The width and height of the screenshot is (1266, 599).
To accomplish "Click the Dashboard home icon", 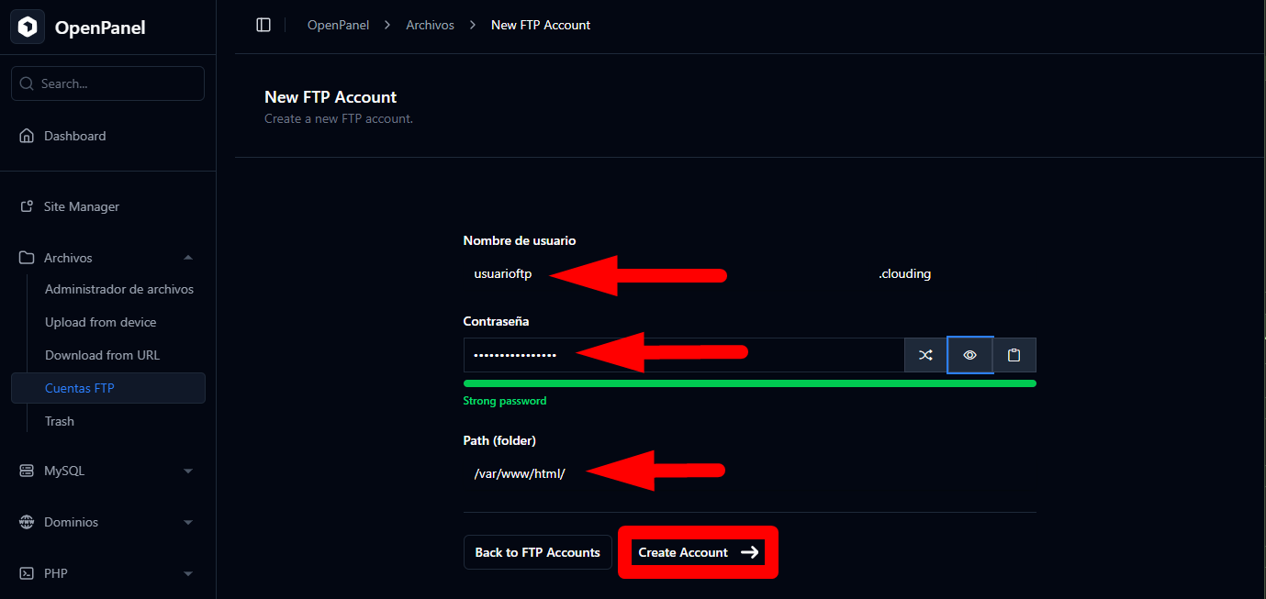I will pos(27,136).
